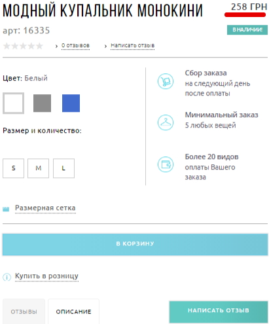Screen dimensions: 269x324
Task: Open the Размерная сетка link
Action: pyautogui.click(x=45, y=208)
